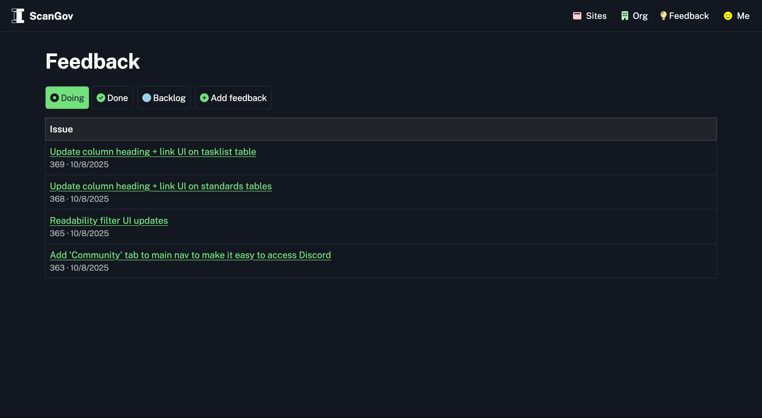The height and width of the screenshot is (418, 762).
Task: Click the pink Sites window icon
Action: pos(577,16)
